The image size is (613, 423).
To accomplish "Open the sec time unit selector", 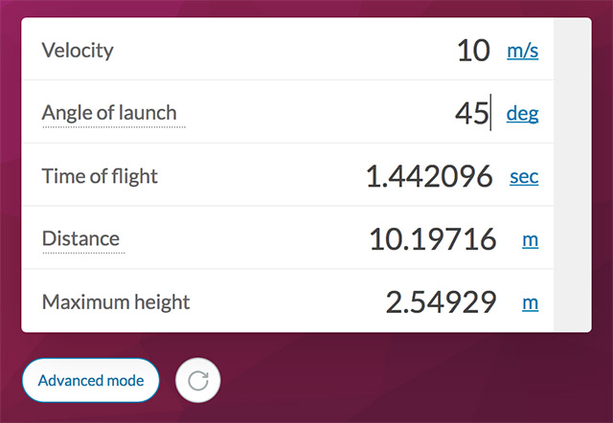I will click(x=524, y=176).
